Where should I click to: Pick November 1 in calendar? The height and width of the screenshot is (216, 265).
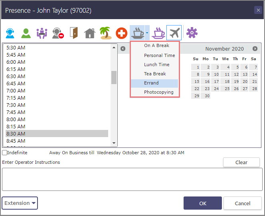click(x=196, y=67)
